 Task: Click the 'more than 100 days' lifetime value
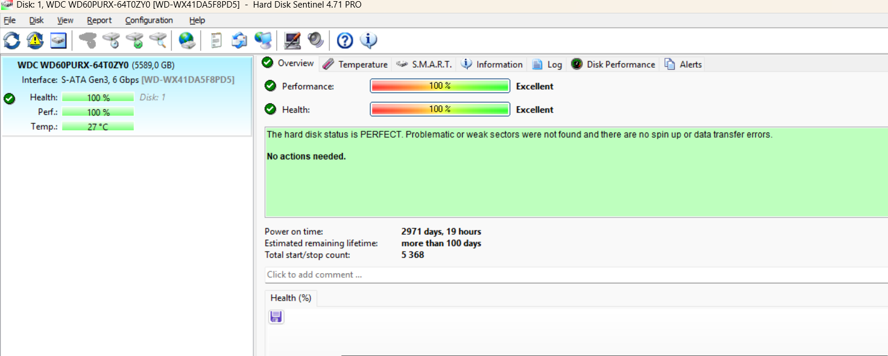click(x=441, y=243)
